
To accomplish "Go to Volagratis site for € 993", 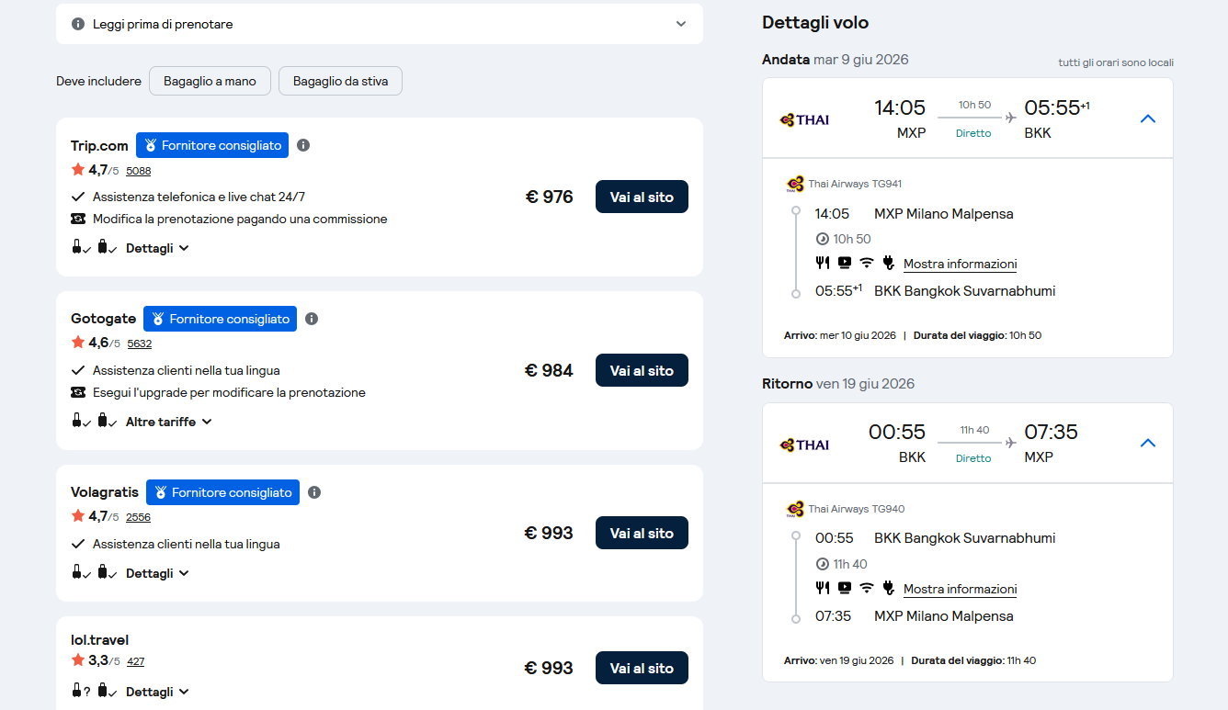I will (x=642, y=533).
